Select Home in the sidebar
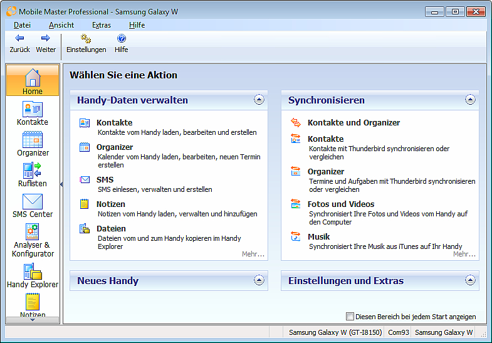 (x=33, y=80)
